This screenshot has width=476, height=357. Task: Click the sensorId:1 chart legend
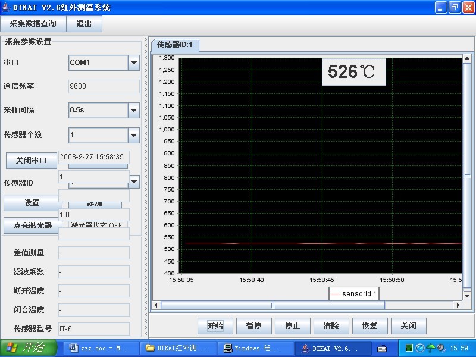click(354, 294)
